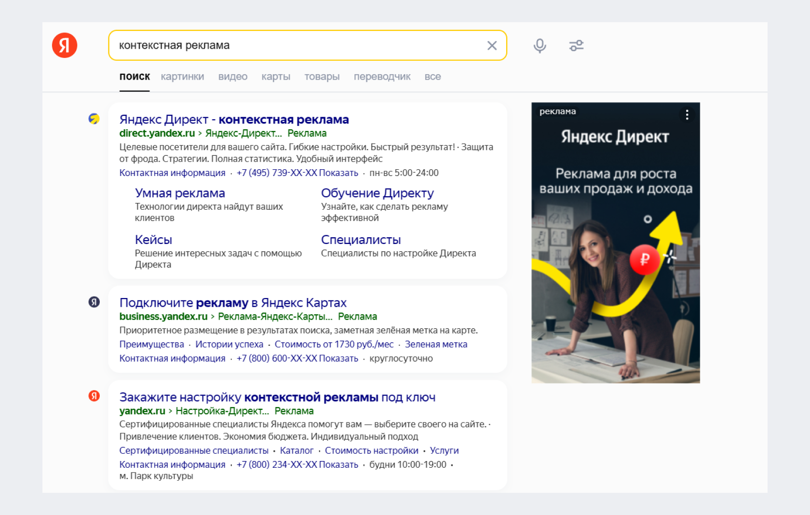Open the 'Стоимость настройки' link

(x=371, y=450)
